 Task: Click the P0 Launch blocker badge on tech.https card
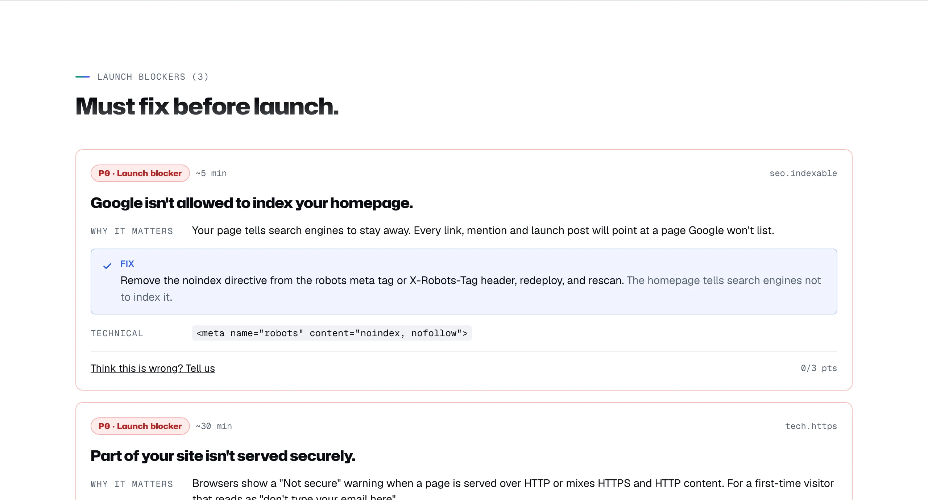[140, 426]
